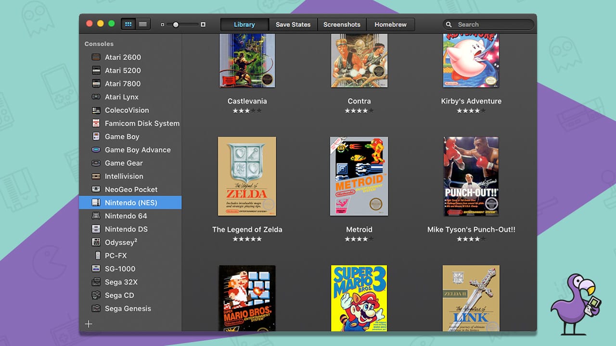This screenshot has width=616, height=346.
Task: Select the Sega 32X console icon
Action: click(95, 282)
